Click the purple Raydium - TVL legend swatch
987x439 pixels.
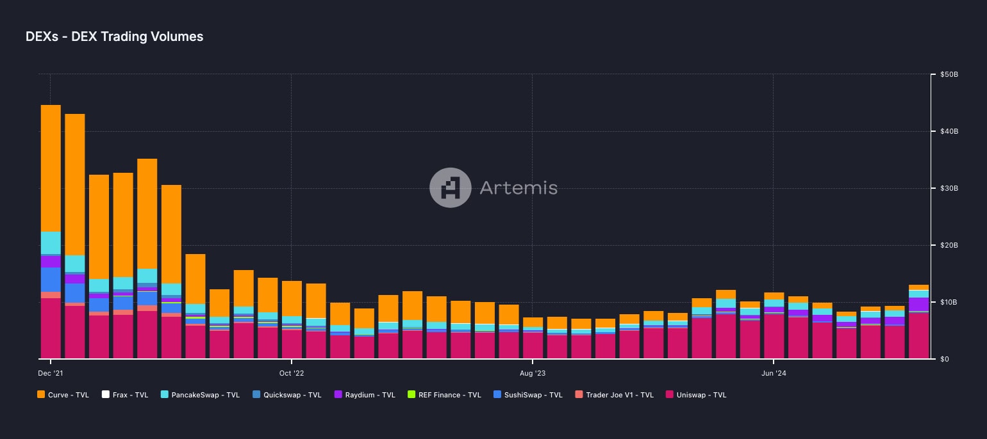[x=338, y=395]
